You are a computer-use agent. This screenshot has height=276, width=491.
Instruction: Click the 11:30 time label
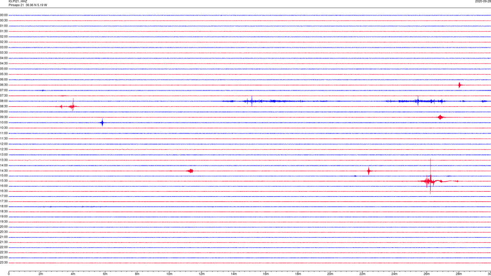click(4, 139)
